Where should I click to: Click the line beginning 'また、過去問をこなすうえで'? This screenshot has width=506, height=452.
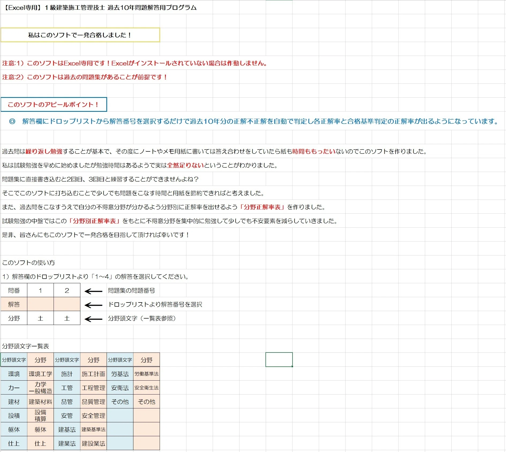click(164, 207)
